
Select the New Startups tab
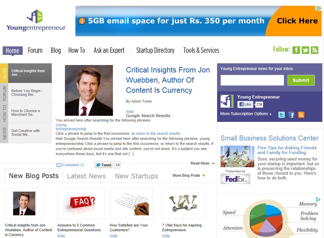point(137,176)
